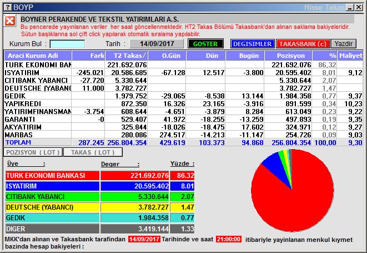
Task: Click T2 Takas value 20.586.685
Action: pos(129,73)
